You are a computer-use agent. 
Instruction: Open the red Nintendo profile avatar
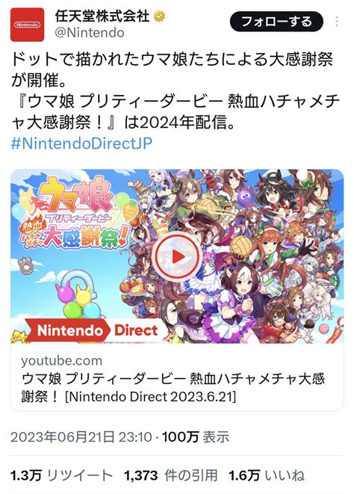click(27, 25)
